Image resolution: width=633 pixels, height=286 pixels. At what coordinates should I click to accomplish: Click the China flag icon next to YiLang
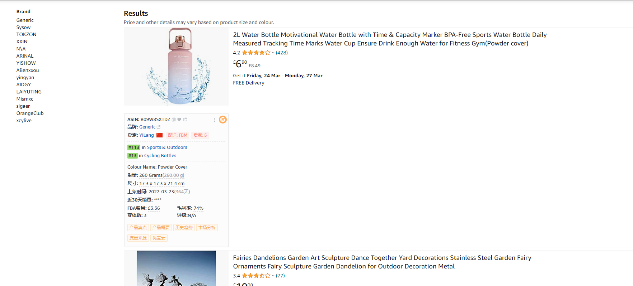coord(160,135)
